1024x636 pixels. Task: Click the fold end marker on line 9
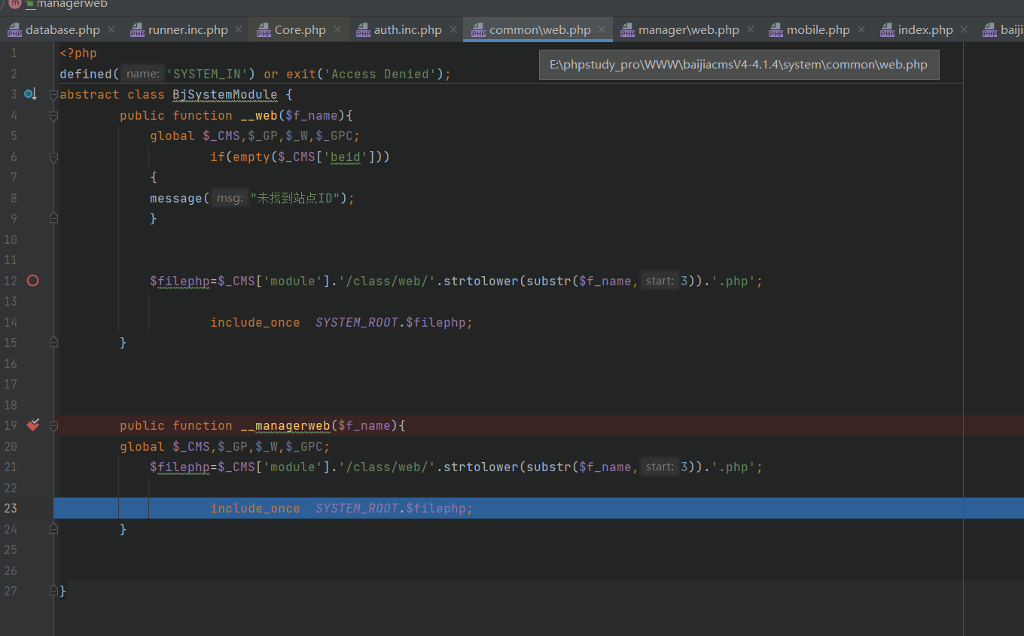[53, 218]
